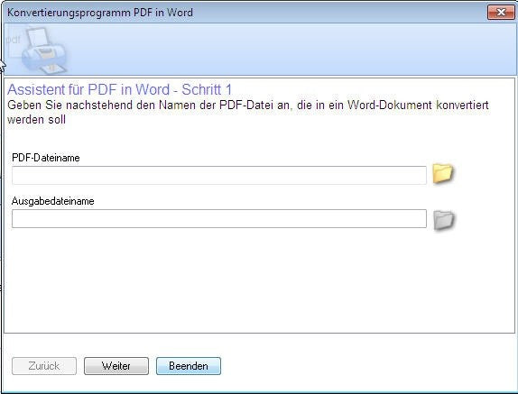The height and width of the screenshot is (394, 518).
Task: Select the heading 'Assistent für PDF in Word - Schritt 1'
Action: (x=120, y=89)
